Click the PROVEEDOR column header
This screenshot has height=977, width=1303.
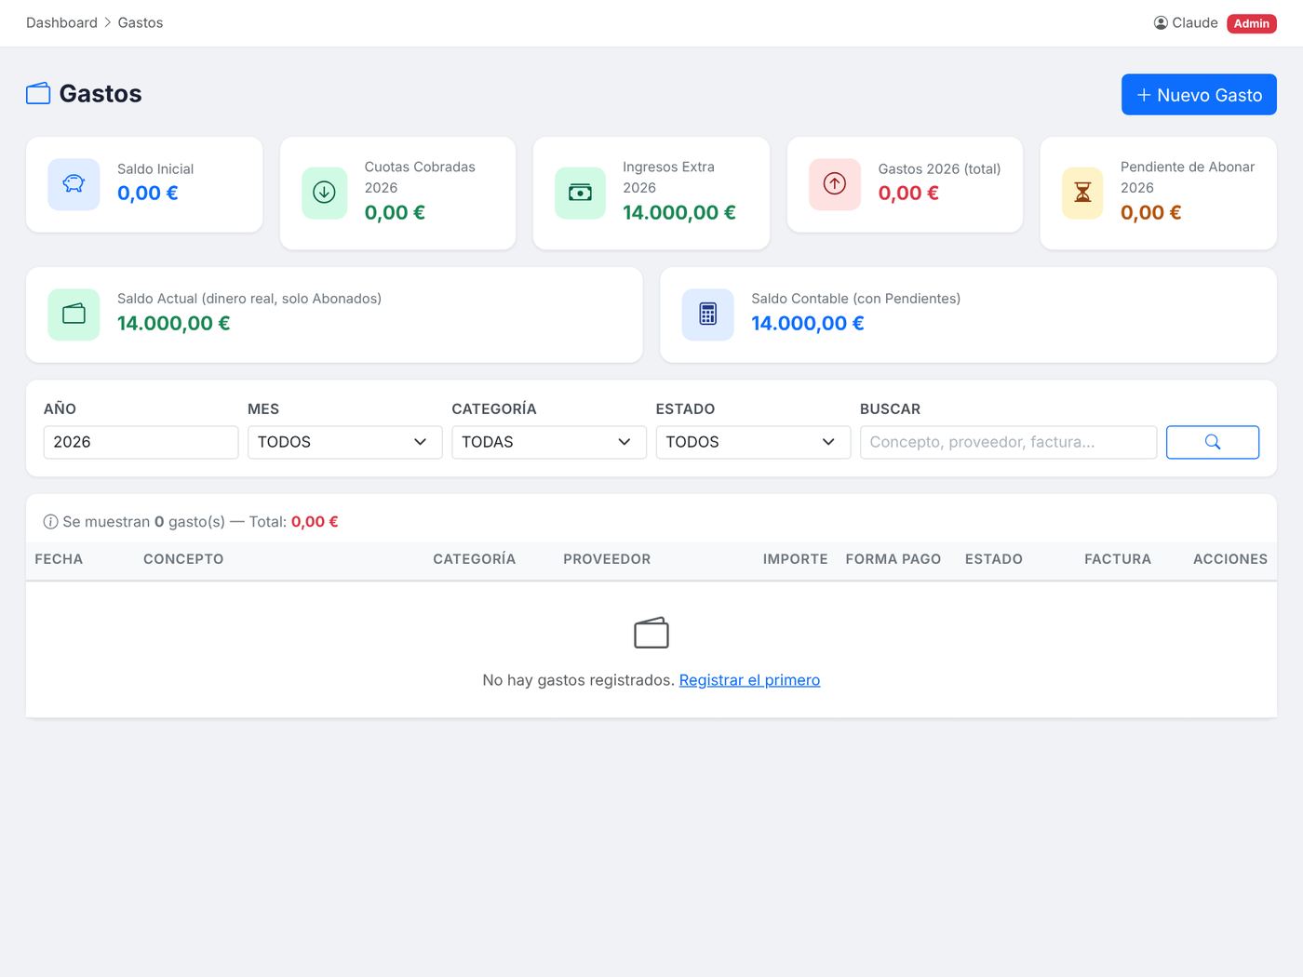pyautogui.click(x=607, y=559)
